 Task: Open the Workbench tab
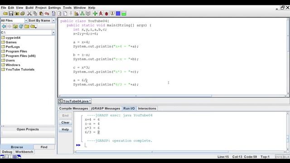coord(24,152)
